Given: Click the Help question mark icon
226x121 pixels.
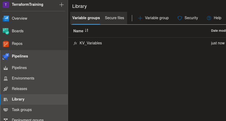Looking at the screenshot, I should click(209, 18).
